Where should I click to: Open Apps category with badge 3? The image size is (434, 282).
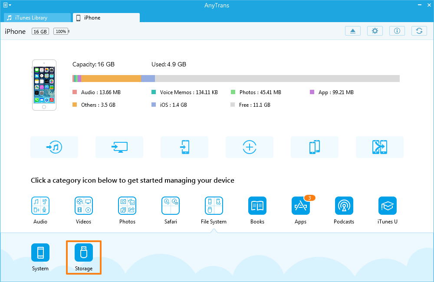pyautogui.click(x=301, y=206)
